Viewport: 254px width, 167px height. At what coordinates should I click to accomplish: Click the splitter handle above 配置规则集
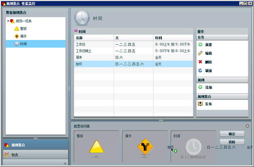161,120
